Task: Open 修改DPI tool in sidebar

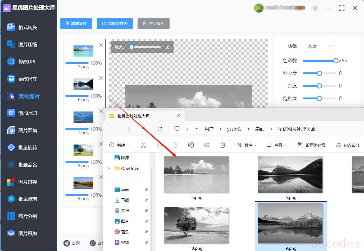Action: [22, 62]
